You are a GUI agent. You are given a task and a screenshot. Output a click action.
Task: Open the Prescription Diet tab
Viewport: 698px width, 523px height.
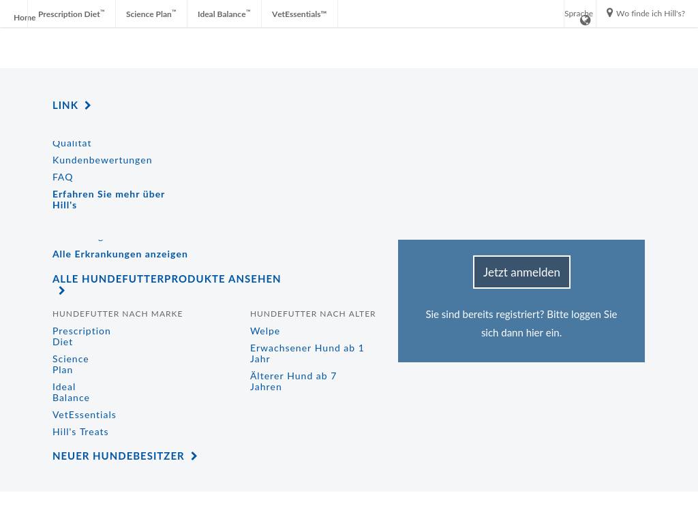coord(71,14)
